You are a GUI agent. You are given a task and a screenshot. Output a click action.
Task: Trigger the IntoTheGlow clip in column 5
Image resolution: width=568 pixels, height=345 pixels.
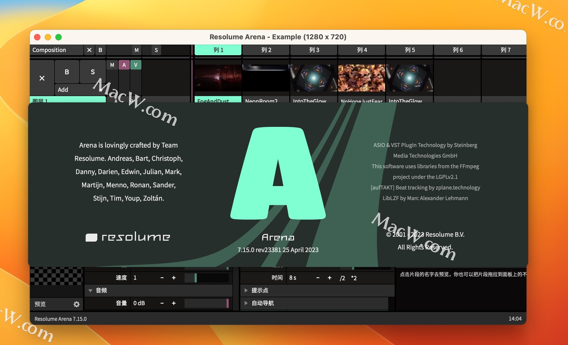click(x=410, y=78)
